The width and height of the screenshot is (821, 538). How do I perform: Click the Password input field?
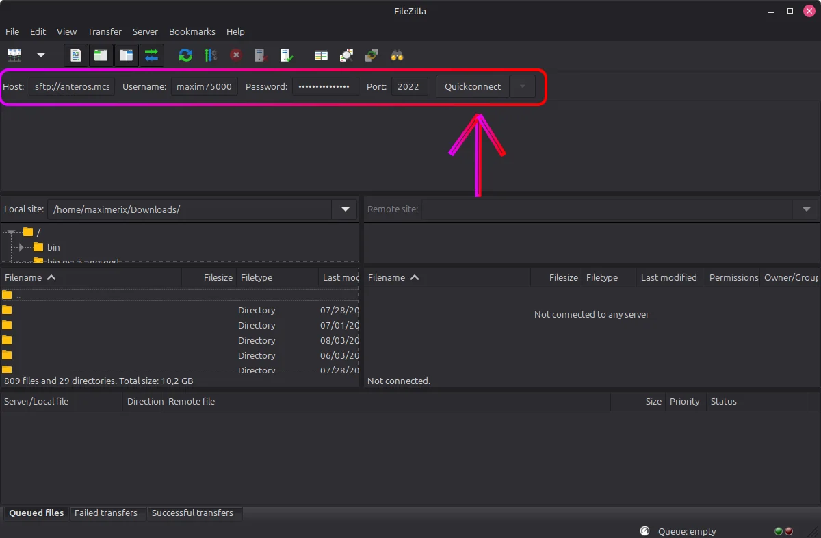[326, 86]
